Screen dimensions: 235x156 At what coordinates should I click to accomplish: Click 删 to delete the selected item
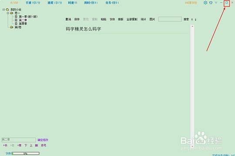pyautogui.click(x=37, y=146)
